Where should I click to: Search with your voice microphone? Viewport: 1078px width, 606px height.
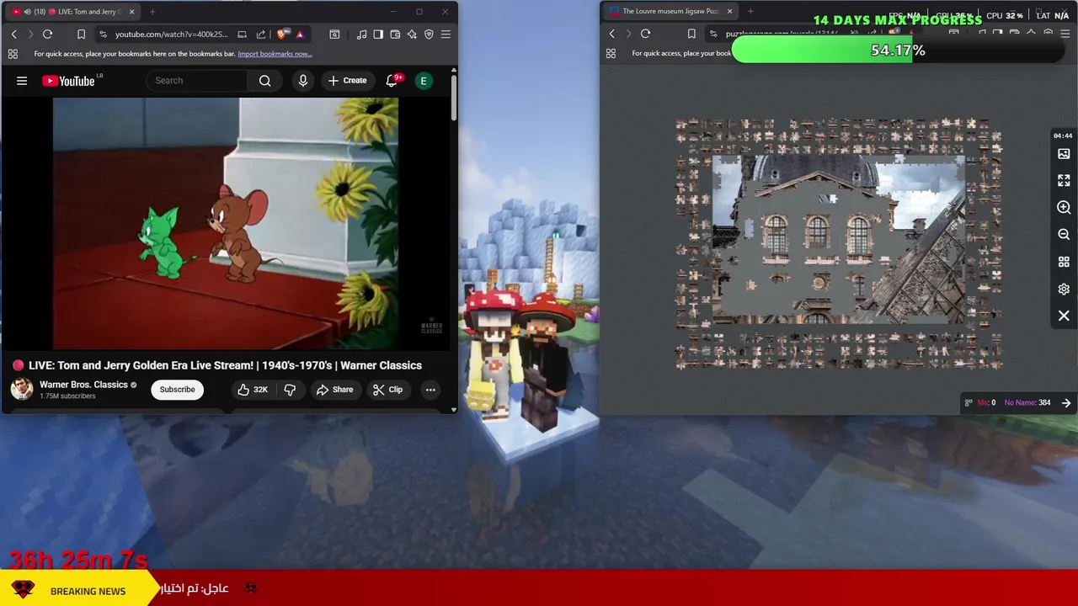click(x=303, y=81)
